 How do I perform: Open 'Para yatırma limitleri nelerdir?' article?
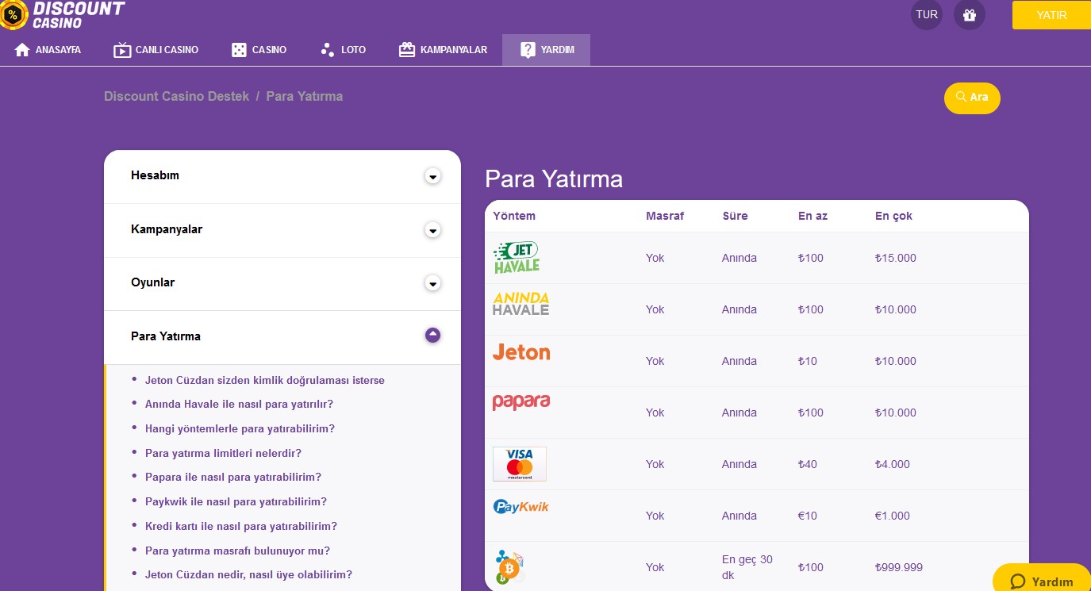[x=223, y=453]
